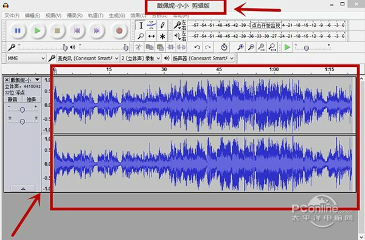Pause playback with the Pause button
The width and height of the screenshot is (365, 240).
pyautogui.click(x=18, y=30)
